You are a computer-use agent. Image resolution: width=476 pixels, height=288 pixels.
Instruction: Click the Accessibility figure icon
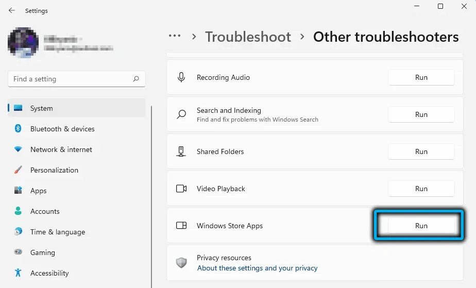pos(18,273)
